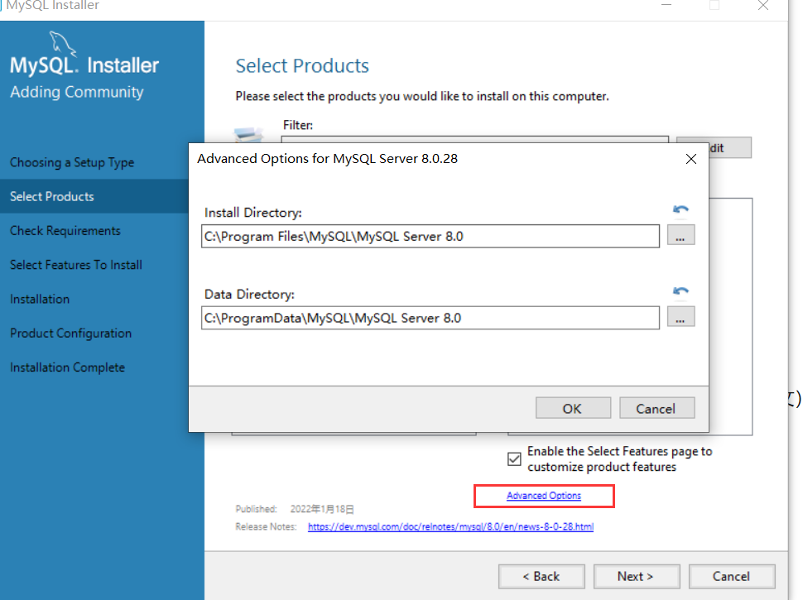Confirm the Advanced Options with OK
Screen dimensions: 803x600
coord(573,408)
